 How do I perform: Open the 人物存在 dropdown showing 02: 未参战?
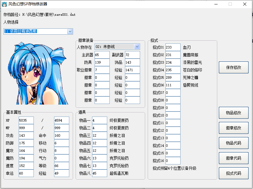coord(137,46)
